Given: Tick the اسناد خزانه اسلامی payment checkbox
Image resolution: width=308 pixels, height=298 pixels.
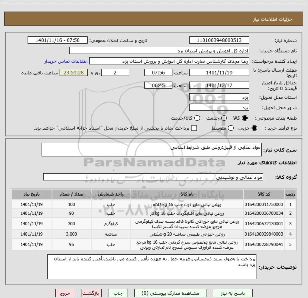Looking at the screenshot, I should (x=194, y=128).
